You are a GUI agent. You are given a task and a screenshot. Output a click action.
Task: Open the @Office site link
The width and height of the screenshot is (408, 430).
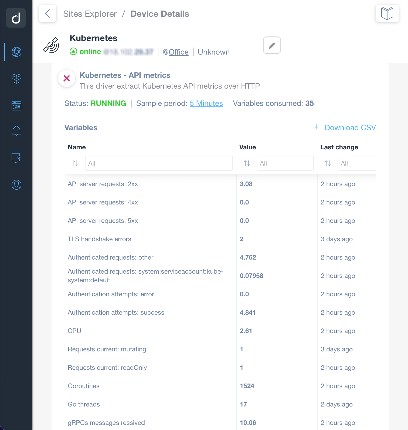[175, 52]
